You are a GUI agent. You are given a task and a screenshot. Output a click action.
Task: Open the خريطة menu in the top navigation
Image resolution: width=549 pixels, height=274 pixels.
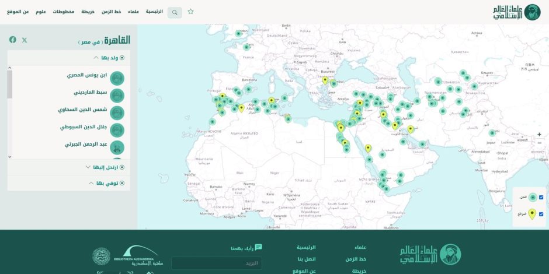coord(88,12)
